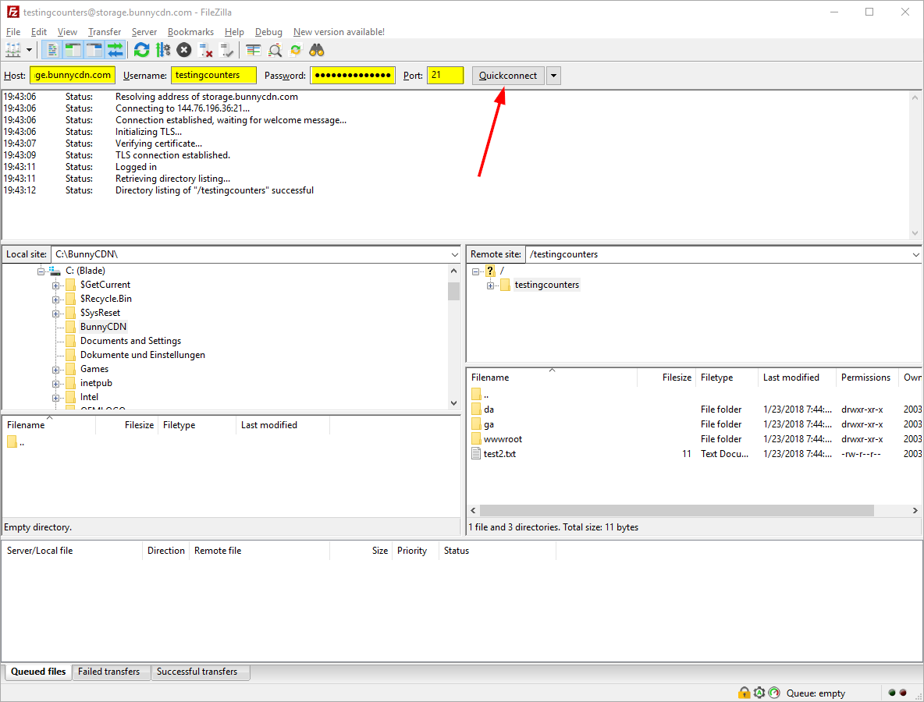
Task: Open the Bookmarks menu
Action: 190,32
